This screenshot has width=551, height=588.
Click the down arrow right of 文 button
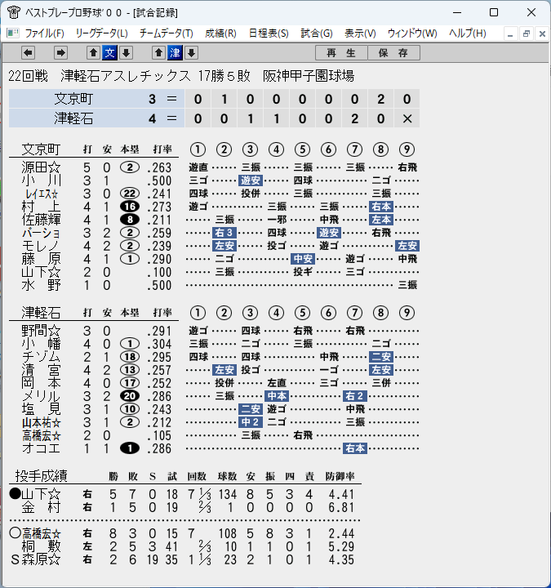[x=127, y=53]
